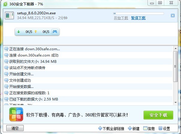The height and width of the screenshot is (134, 181).
Task: Select log row 文件创建成功
Action: (x=88, y=80)
